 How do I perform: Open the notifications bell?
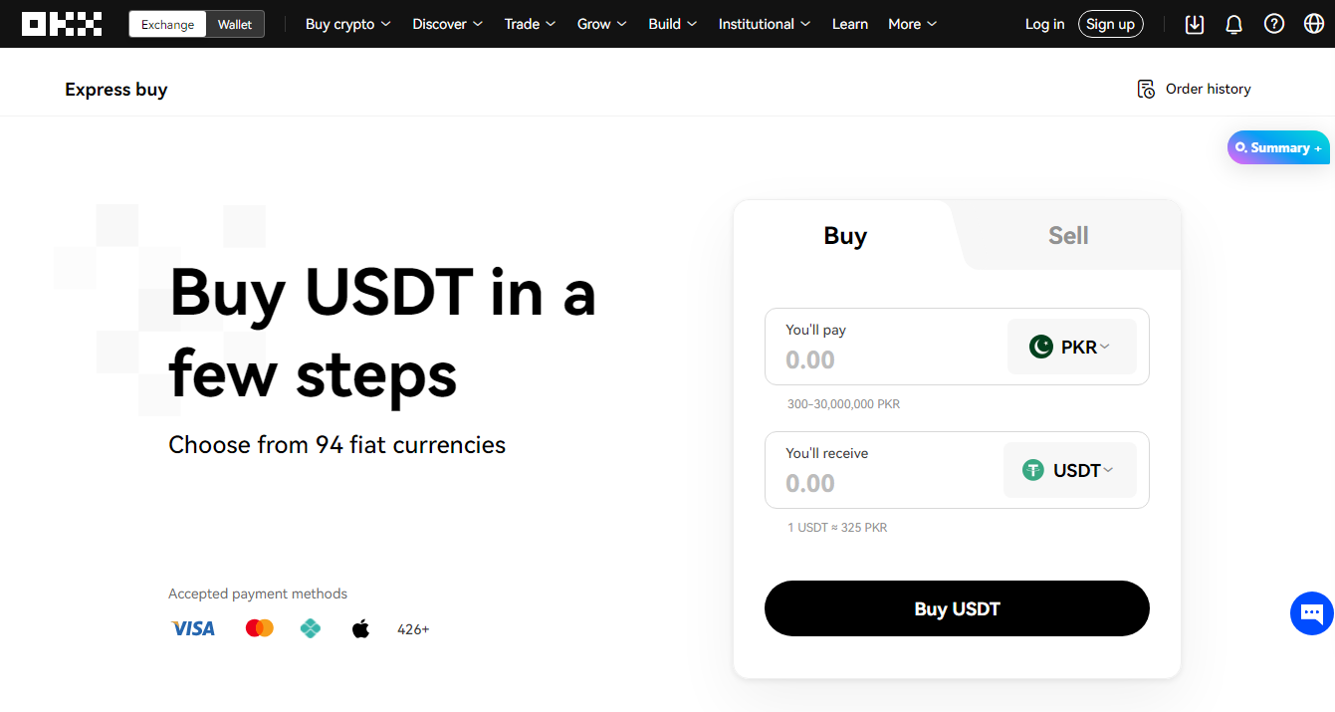click(1234, 24)
